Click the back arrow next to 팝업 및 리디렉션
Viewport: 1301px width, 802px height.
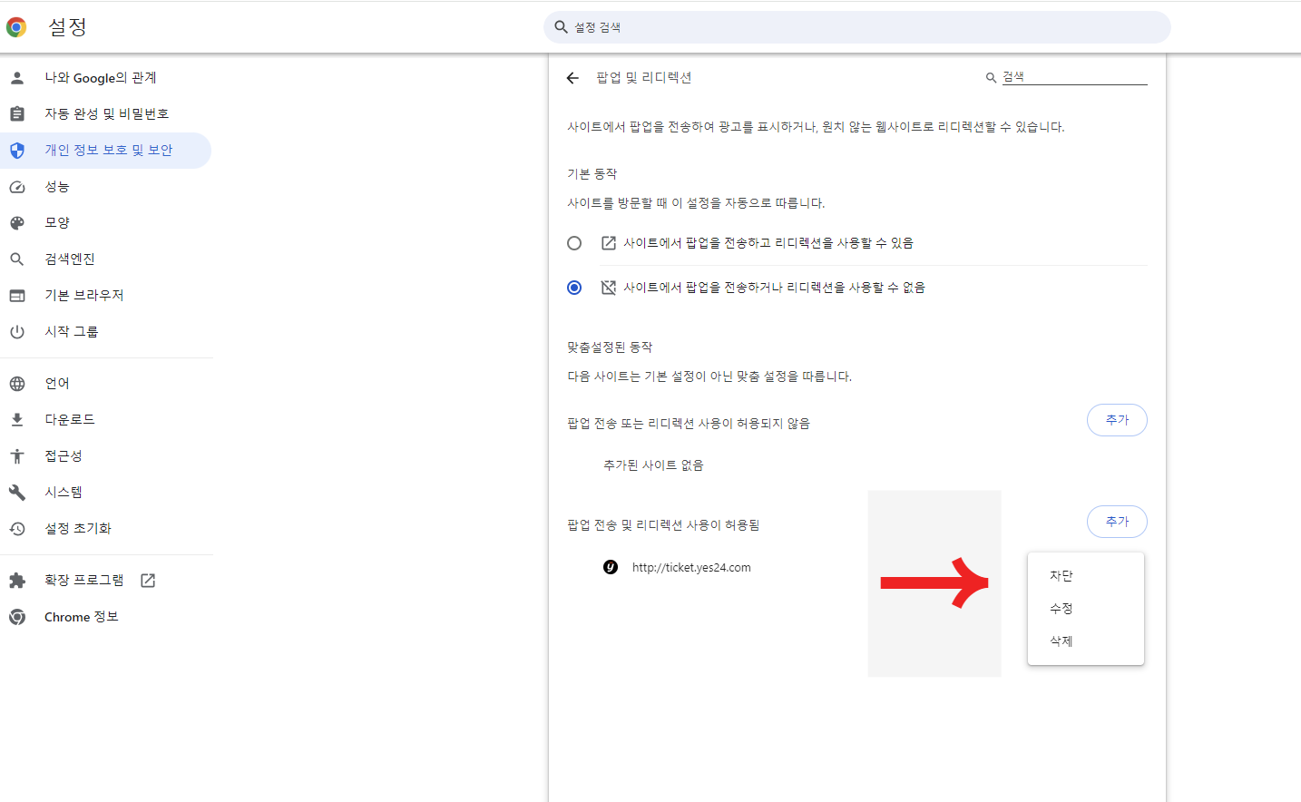pos(572,78)
